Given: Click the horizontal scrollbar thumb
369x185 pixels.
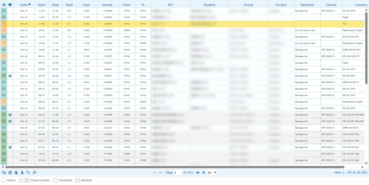Looking at the screenshot, I should [175, 167].
